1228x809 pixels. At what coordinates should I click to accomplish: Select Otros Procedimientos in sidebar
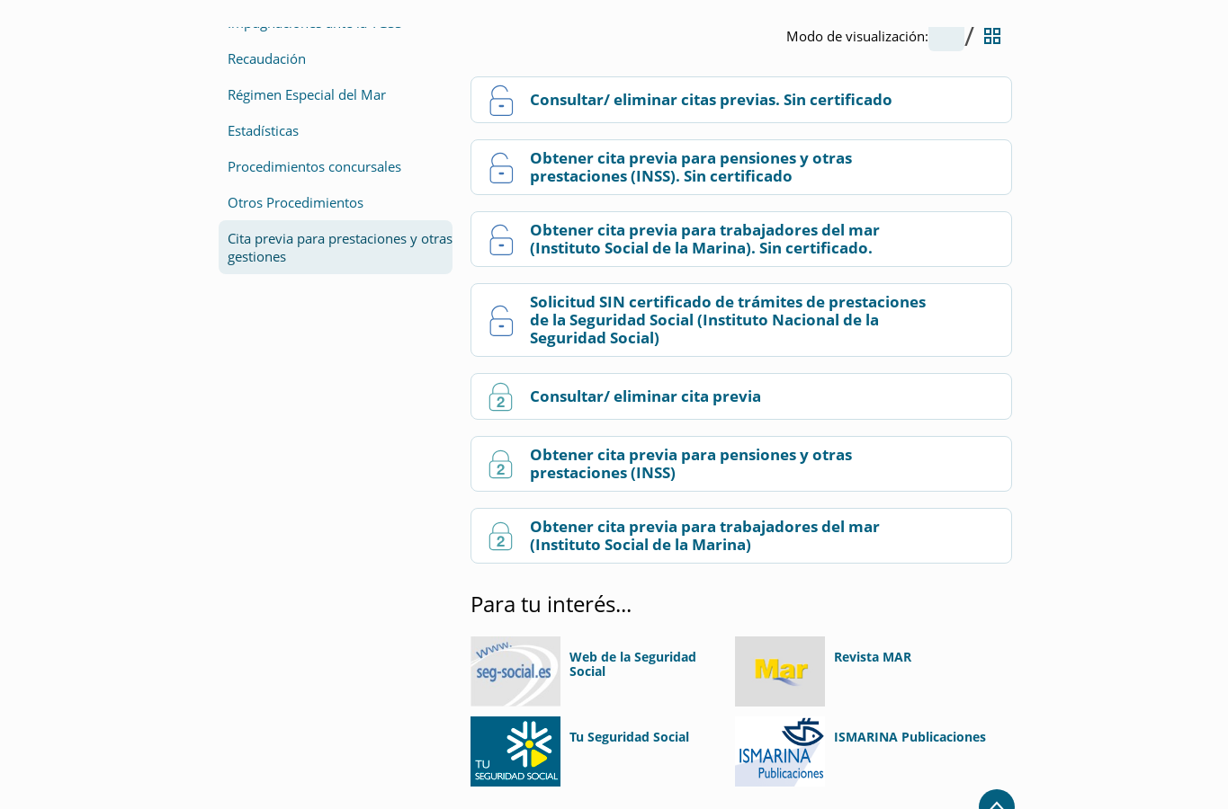point(295,202)
